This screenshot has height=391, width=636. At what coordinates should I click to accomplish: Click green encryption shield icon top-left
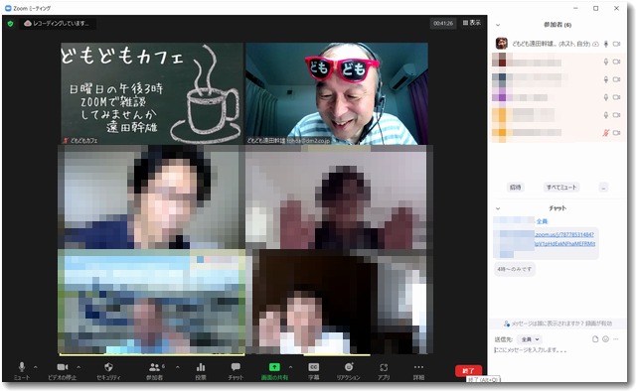pos(11,24)
